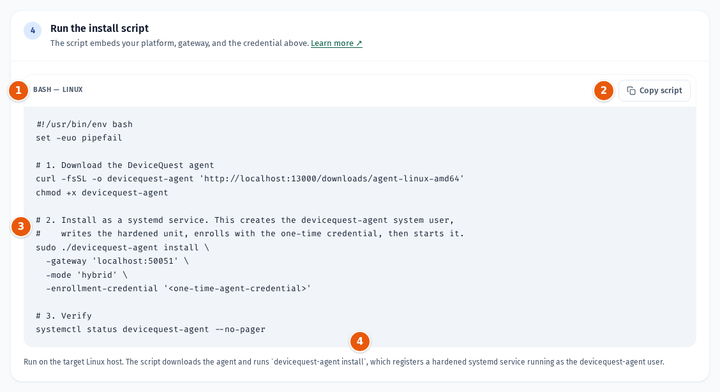Open the Learn more link
Screen dimensions: 720x392
click(x=336, y=43)
